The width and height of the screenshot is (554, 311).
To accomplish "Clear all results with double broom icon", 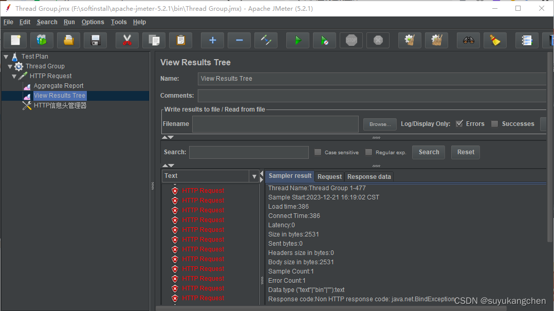I will 437,40.
